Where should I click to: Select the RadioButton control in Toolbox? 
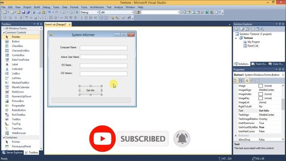tap(19, 110)
